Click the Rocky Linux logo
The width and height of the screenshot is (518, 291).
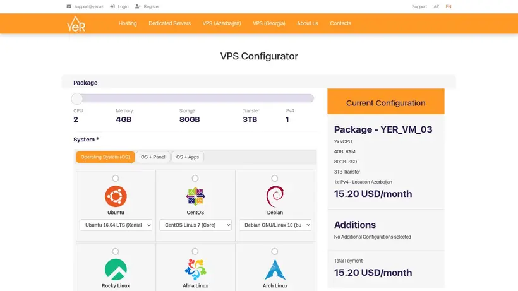(x=116, y=270)
